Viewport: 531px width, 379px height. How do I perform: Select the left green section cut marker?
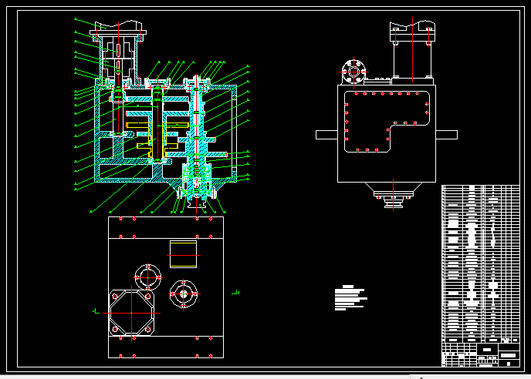[96, 311]
